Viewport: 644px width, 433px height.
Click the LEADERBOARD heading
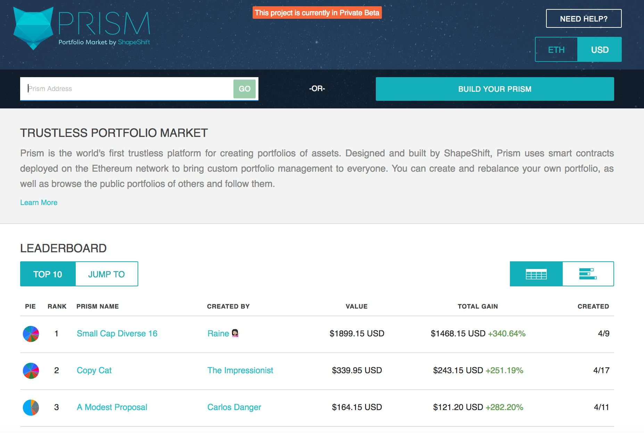point(63,248)
